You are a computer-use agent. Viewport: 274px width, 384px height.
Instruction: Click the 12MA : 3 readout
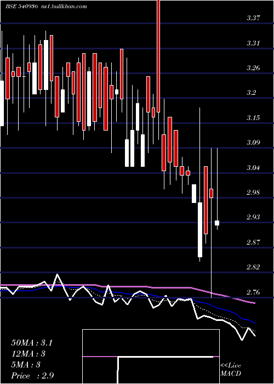28,354
